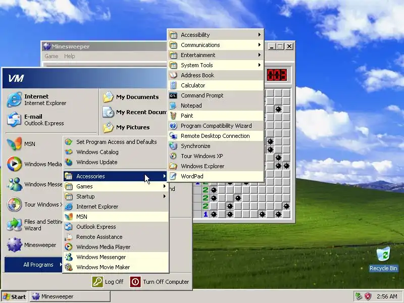Click the Minesweeper window title bar
Viewport: 404px width, 303px height.
pos(105,46)
